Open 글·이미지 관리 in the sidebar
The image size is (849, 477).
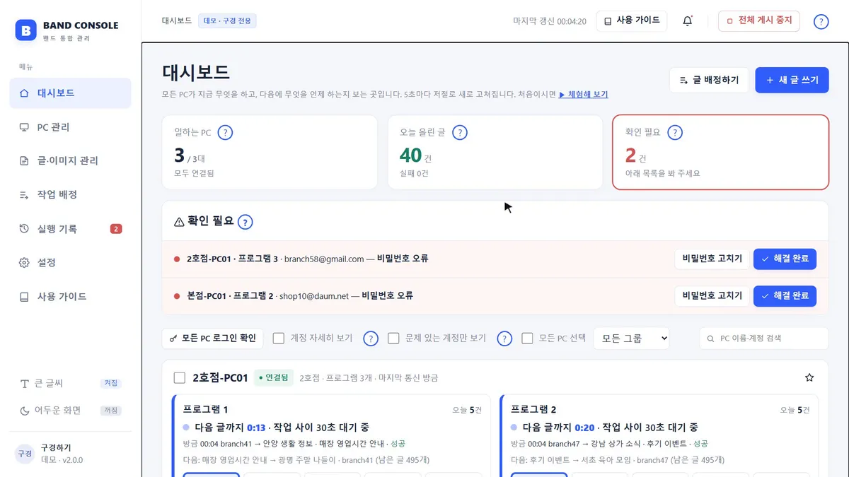click(70, 161)
